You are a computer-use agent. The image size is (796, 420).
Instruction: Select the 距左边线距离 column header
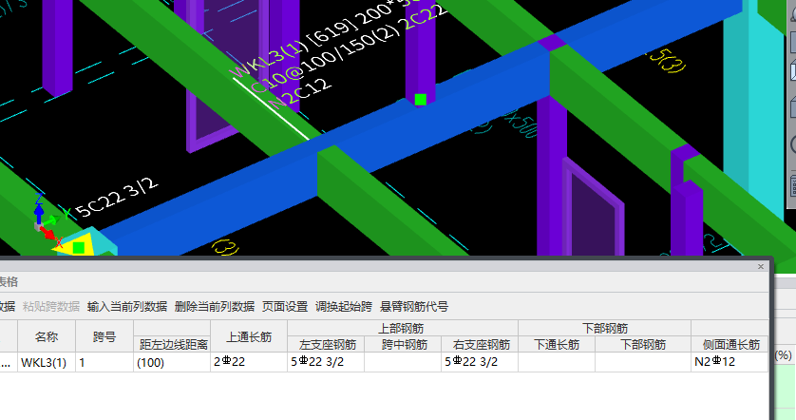coord(173,344)
